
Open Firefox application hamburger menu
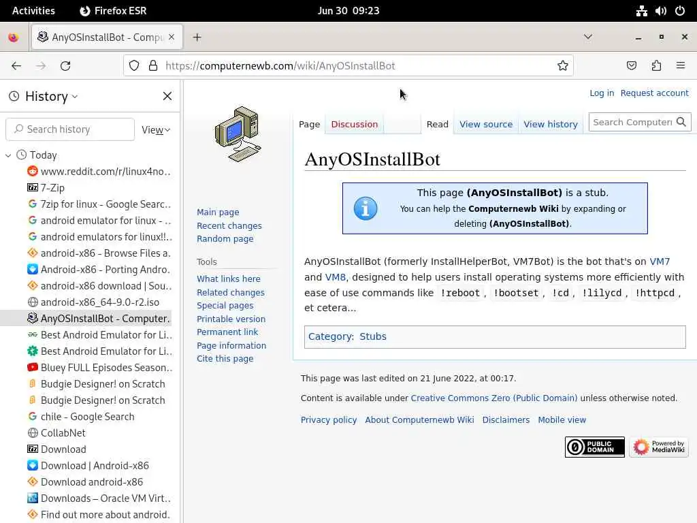click(680, 66)
